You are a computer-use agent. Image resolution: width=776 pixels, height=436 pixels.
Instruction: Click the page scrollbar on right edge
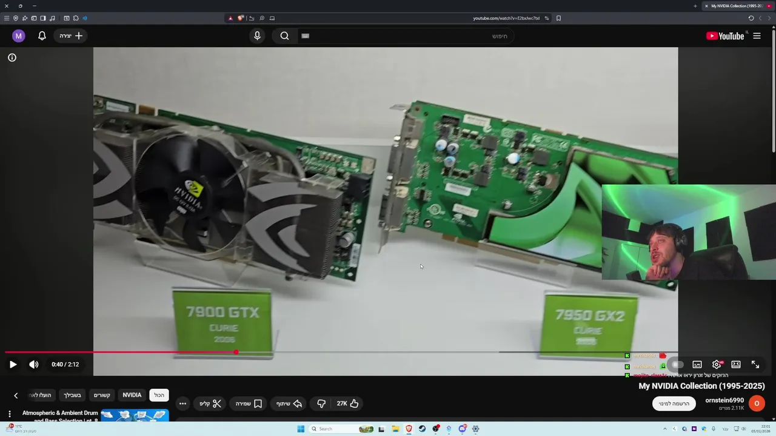coord(773,91)
